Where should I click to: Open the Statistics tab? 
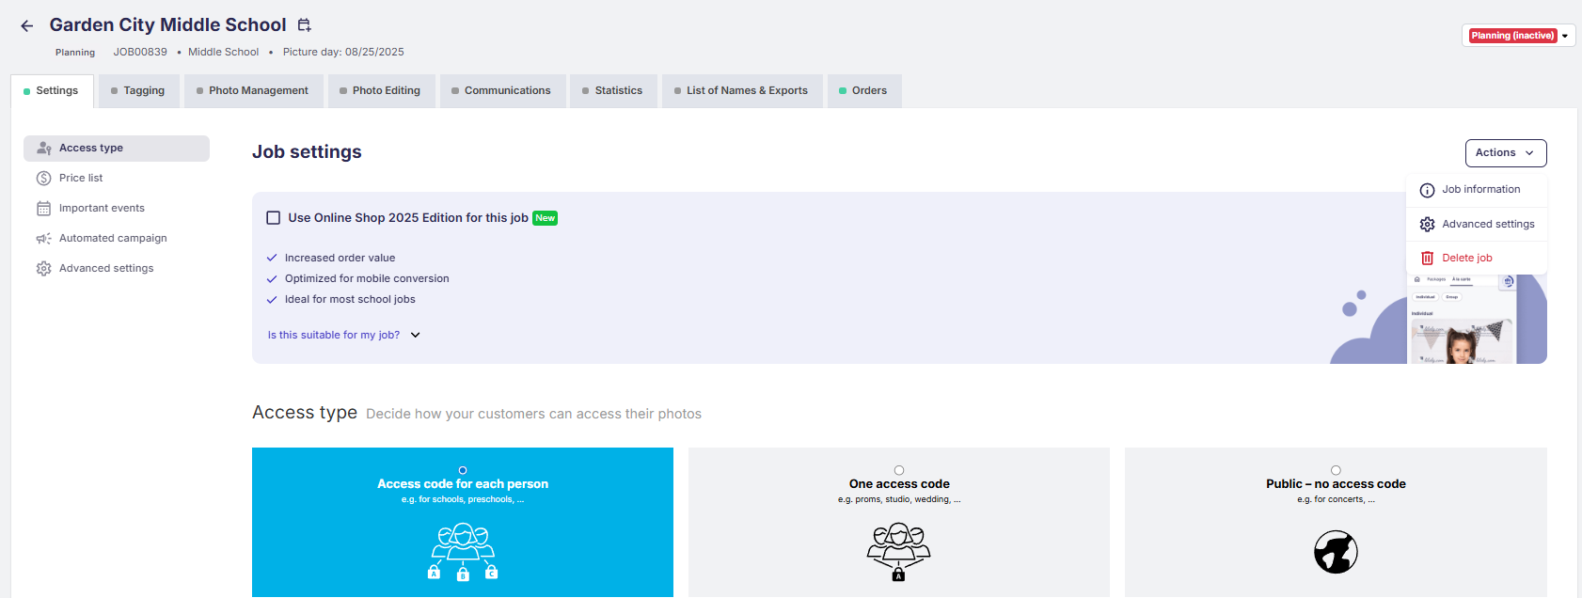point(613,91)
